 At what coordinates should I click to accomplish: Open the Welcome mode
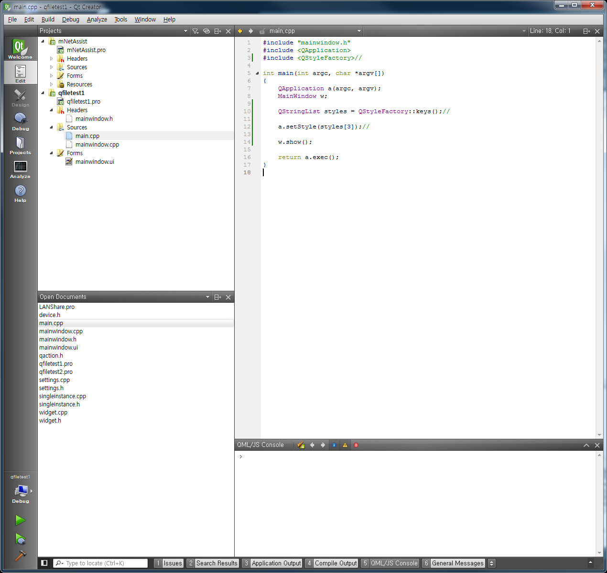[x=20, y=49]
